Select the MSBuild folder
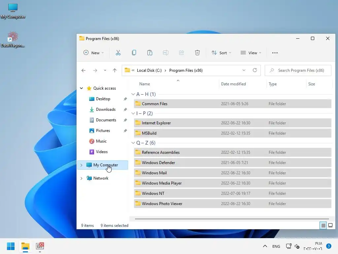The image size is (338, 254). [x=233, y=133]
